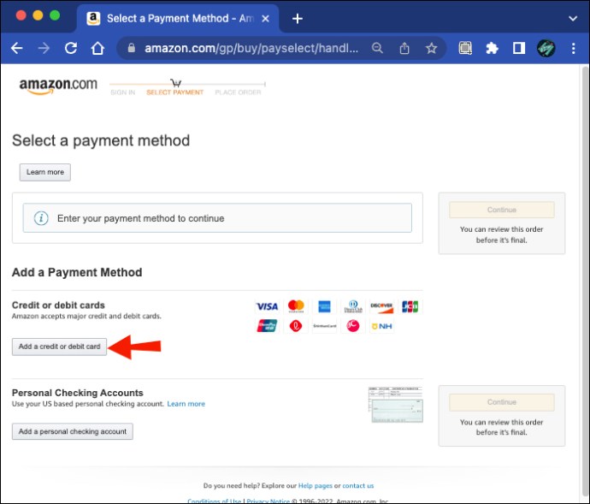
Task: Open the extensions puzzle icon
Action: click(x=493, y=48)
